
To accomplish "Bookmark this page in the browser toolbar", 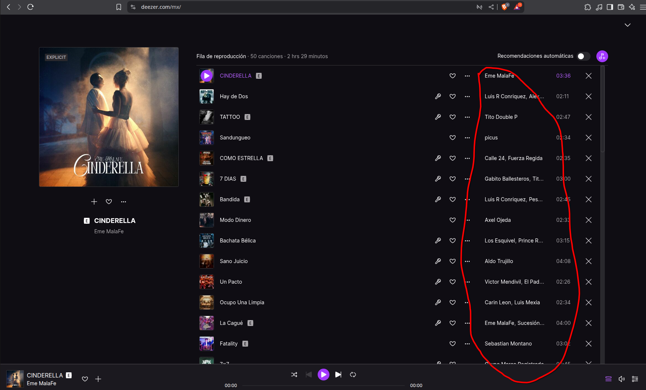I will [119, 7].
